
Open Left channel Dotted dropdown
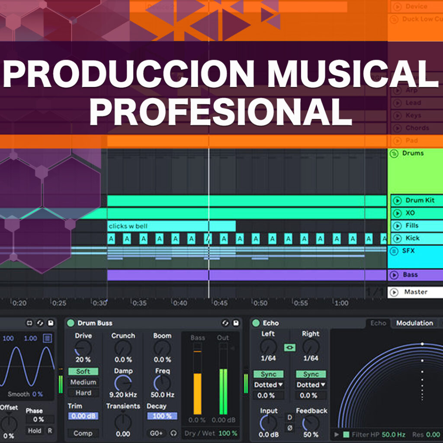coord(268,385)
